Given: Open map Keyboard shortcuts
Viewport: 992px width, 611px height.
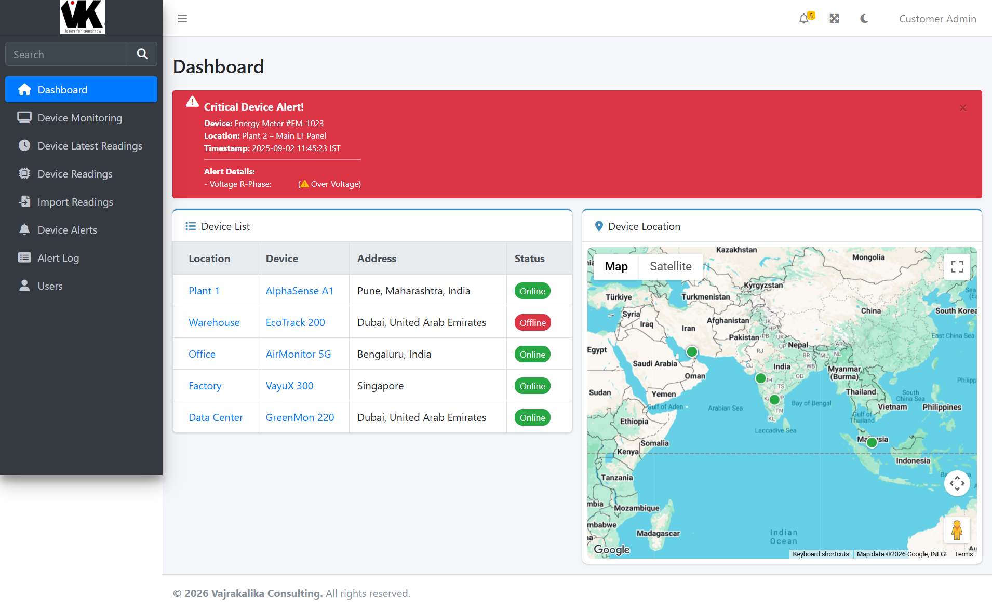Looking at the screenshot, I should [x=821, y=554].
